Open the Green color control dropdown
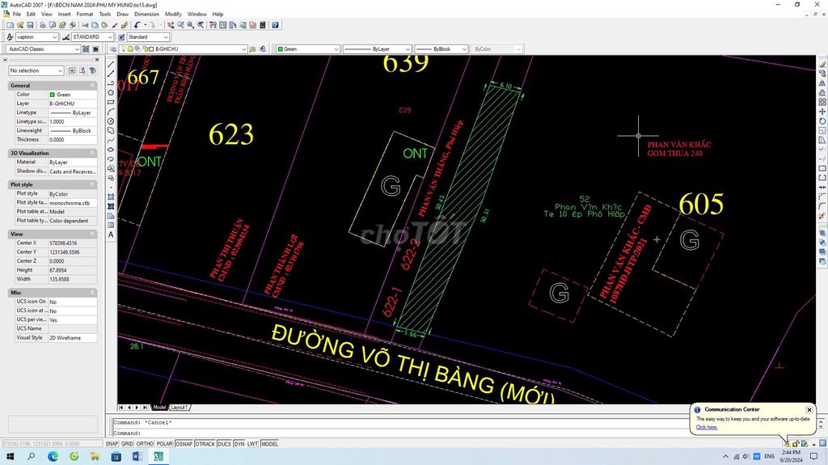The width and height of the screenshot is (828, 465). click(x=307, y=49)
